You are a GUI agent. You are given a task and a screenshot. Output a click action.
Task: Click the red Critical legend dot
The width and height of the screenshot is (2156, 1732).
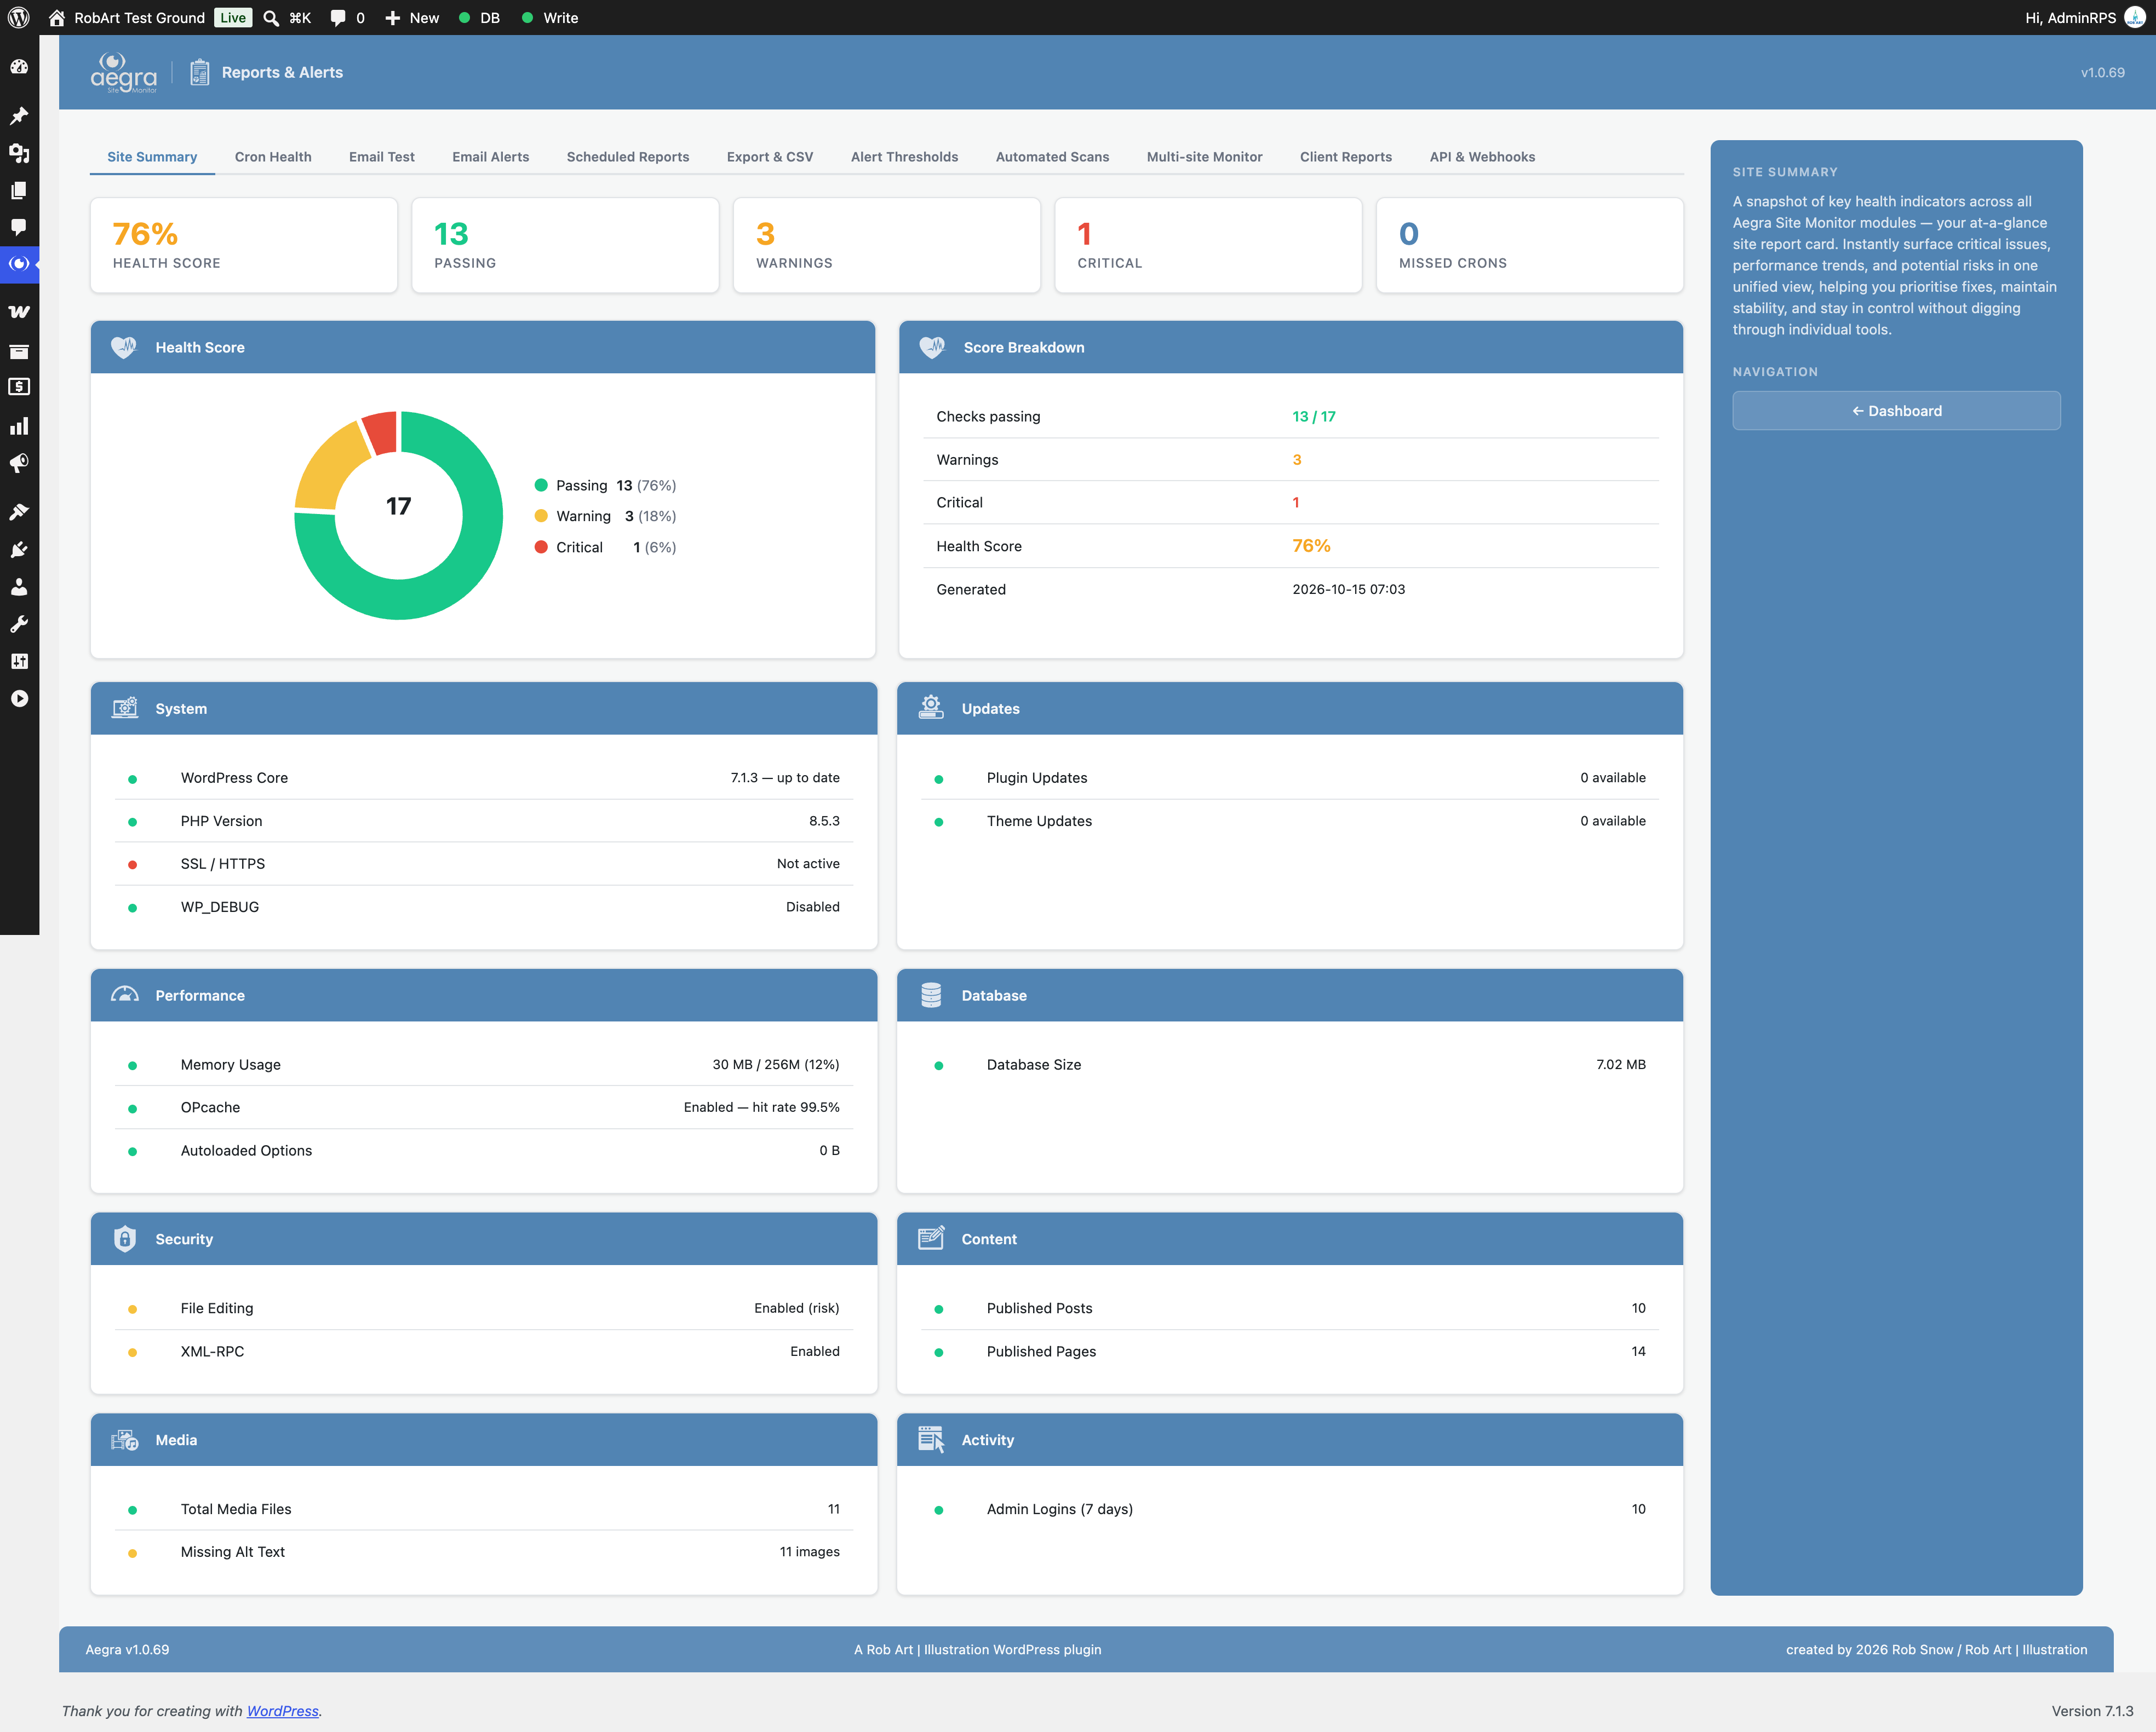pyautogui.click(x=541, y=547)
